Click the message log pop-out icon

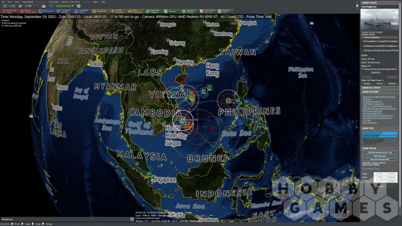click(132, 219)
